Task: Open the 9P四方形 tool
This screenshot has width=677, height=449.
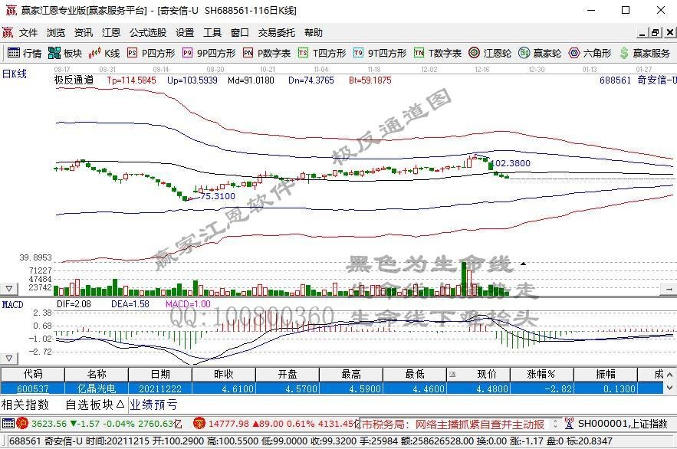Action: (209, 53)
